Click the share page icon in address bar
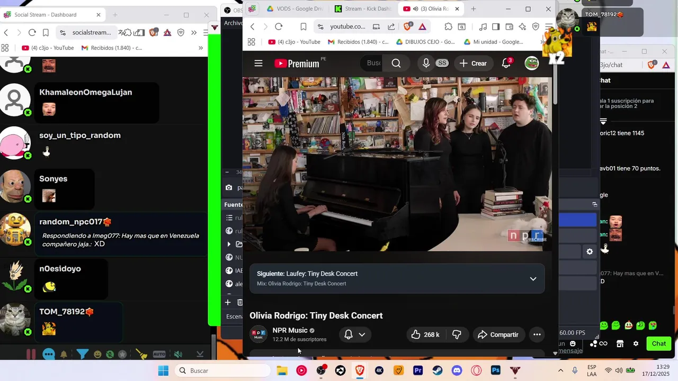This screenshot has width=678, height=381. pos(391,26)
